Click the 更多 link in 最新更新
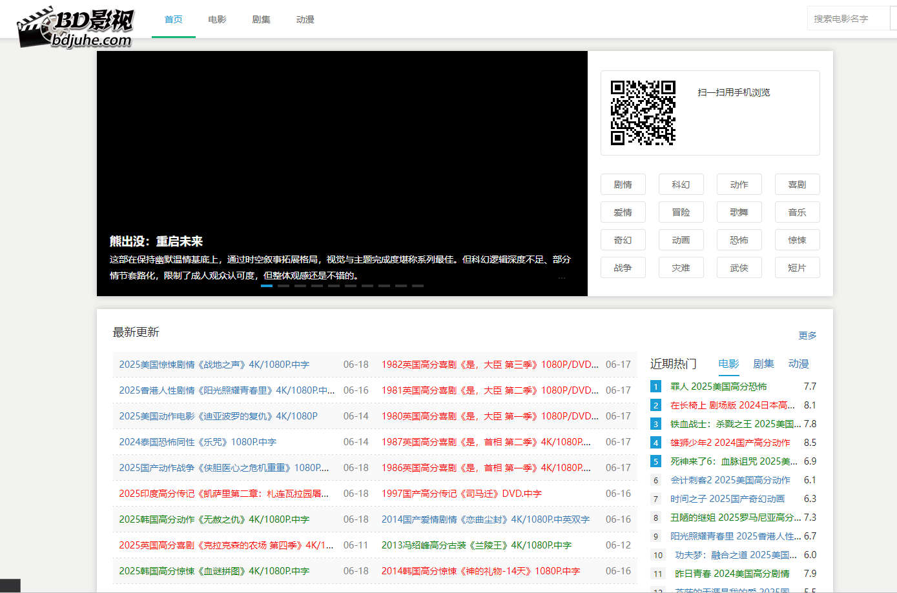This screenshot has height=593, width=897. 807,336
